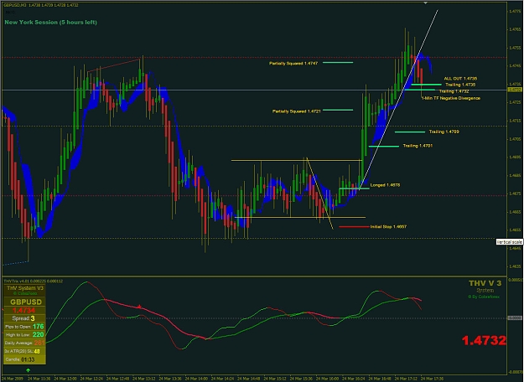Viewport: 524px width, 382px height.
Task: Select the green line beside Trailing 1.4709
Action: (x=410, y=132)
